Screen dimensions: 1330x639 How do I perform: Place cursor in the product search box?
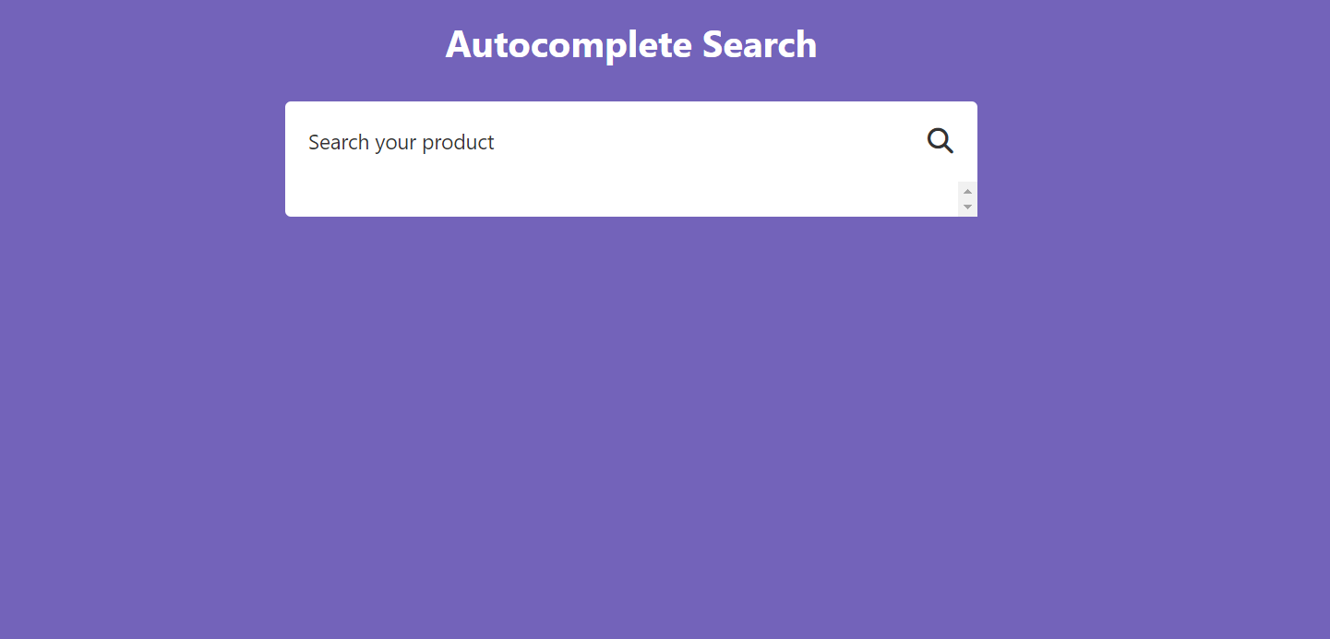click(609, 142)
